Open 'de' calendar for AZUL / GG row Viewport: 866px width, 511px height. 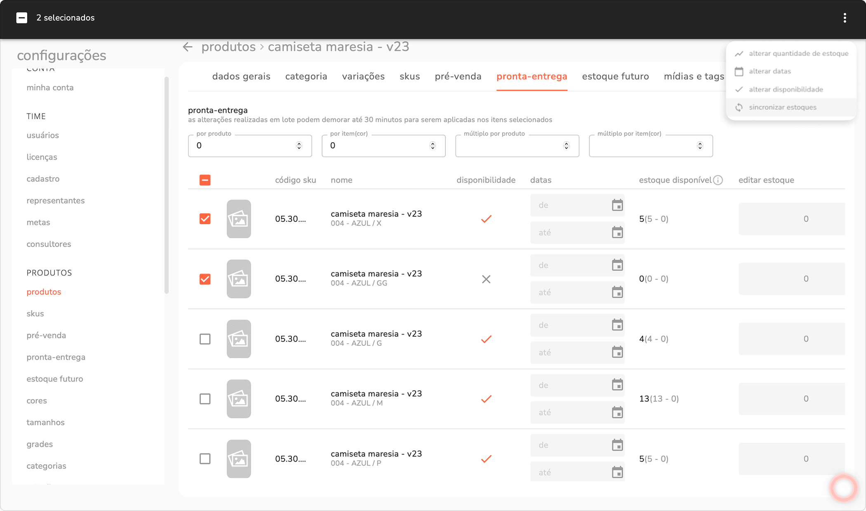[617, 265]
